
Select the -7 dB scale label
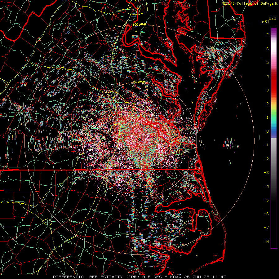click(266, 228)
